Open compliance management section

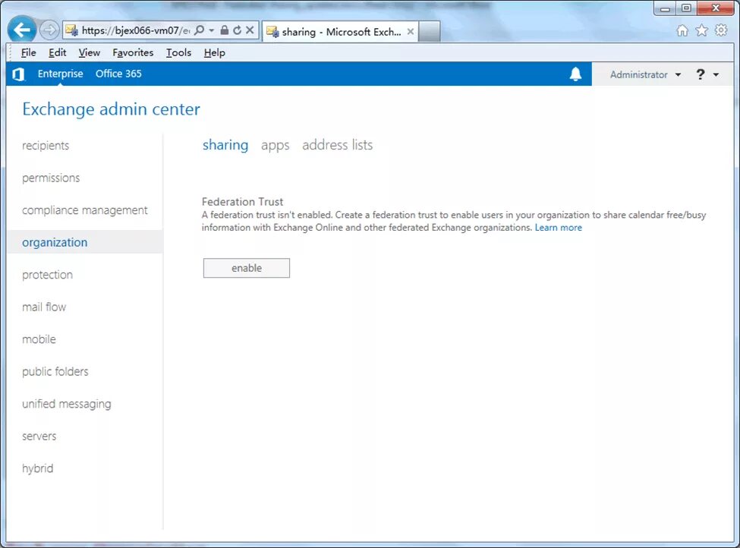(85, 210)
